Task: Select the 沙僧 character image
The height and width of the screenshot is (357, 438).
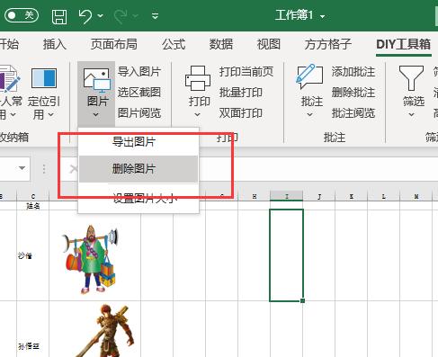Action: [90, 258]
